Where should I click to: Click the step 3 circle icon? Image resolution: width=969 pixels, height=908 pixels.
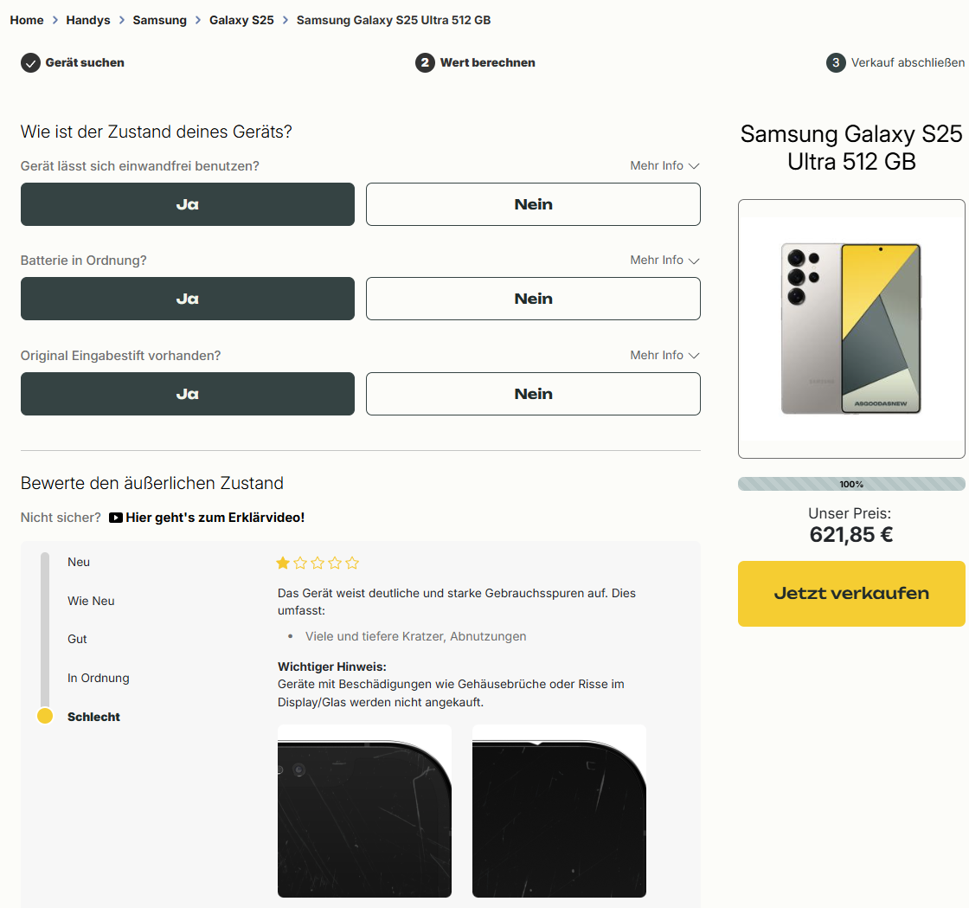(x=836, y=63)
